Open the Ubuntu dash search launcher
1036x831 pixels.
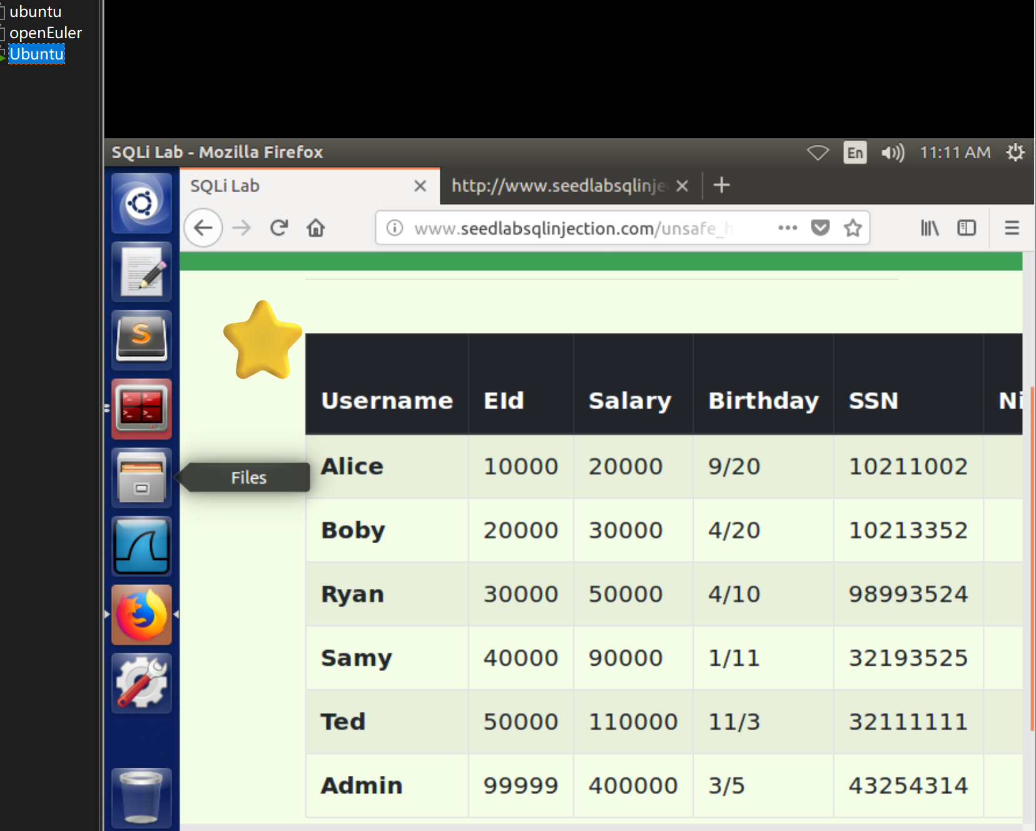click(141, 203)
